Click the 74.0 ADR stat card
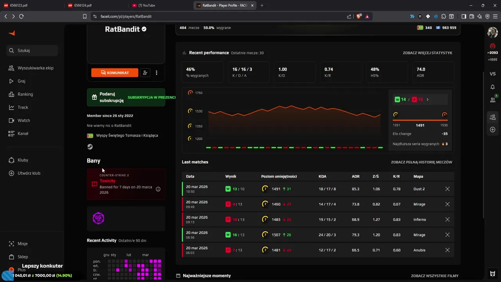The image size is (501, 282). tap(433, 72)
